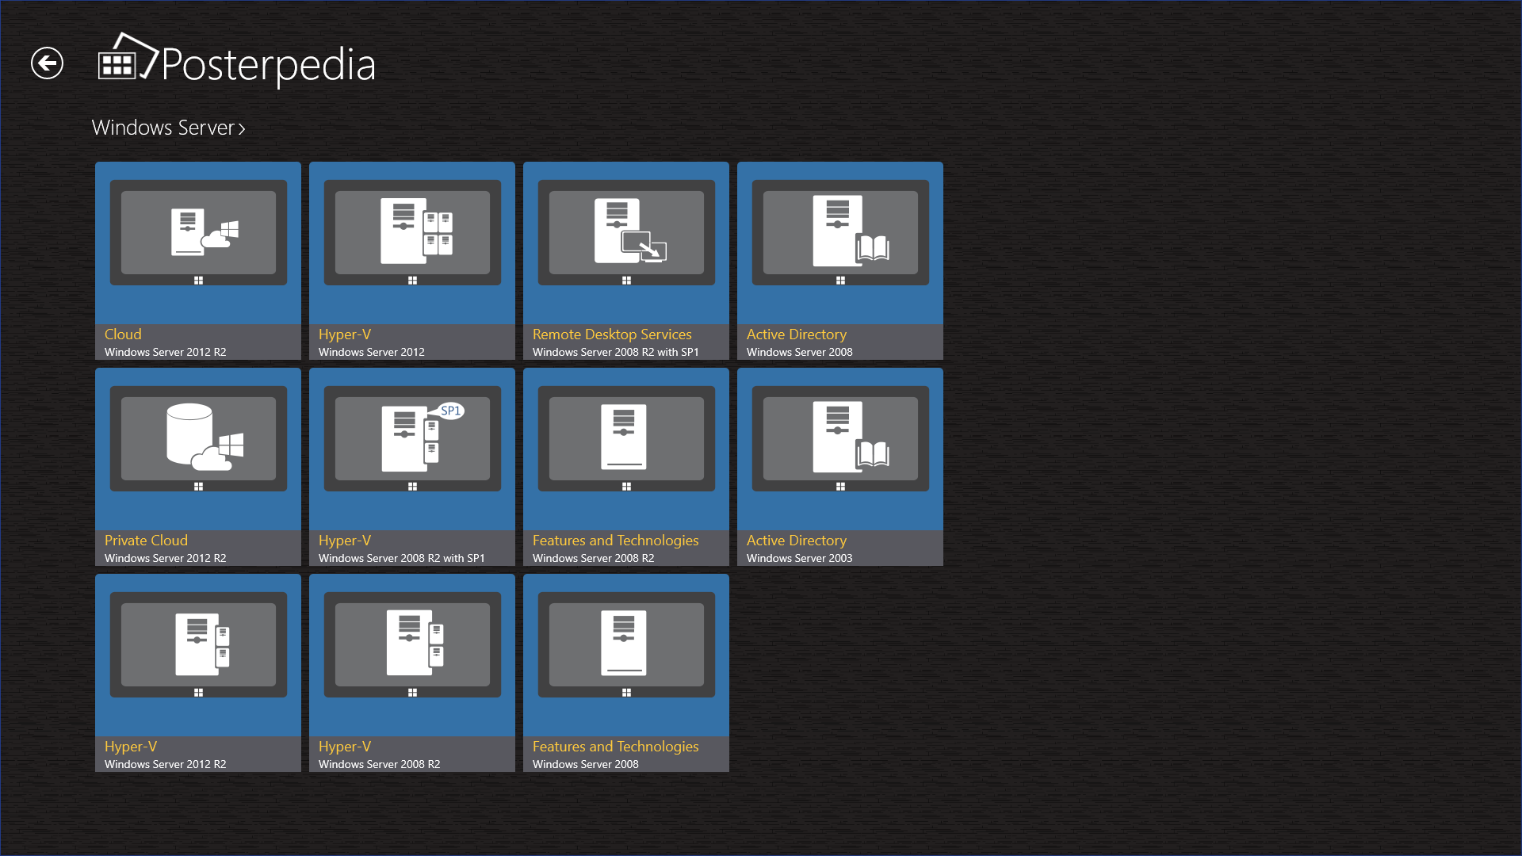
Task: Select the Active Directory Windows Server 2003 tile
Action: pyautogui.click(x=839, y=466)
